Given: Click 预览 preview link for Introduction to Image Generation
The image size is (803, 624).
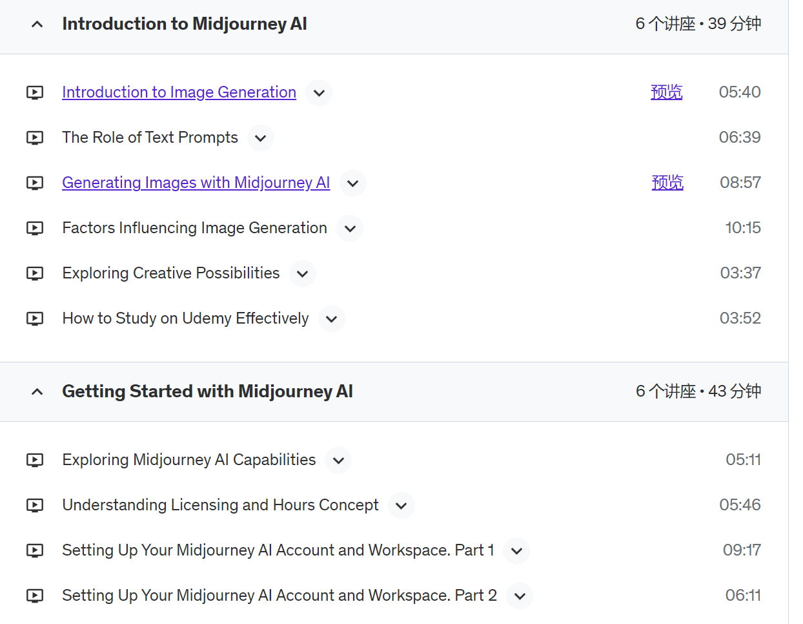Looking at the screenshot, I should click(x=666, y=92).
